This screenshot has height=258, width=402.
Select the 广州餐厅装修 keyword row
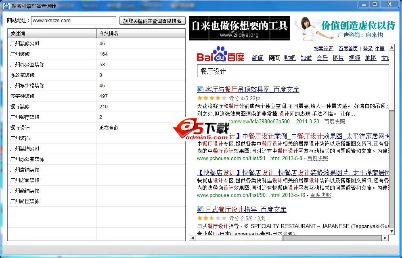(96, 117)
